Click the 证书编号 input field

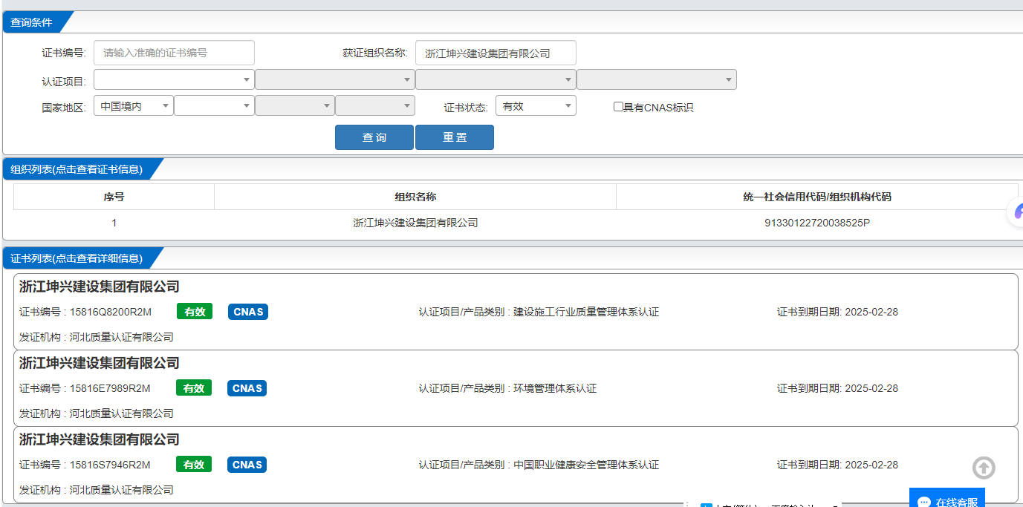tap(174, 53)
